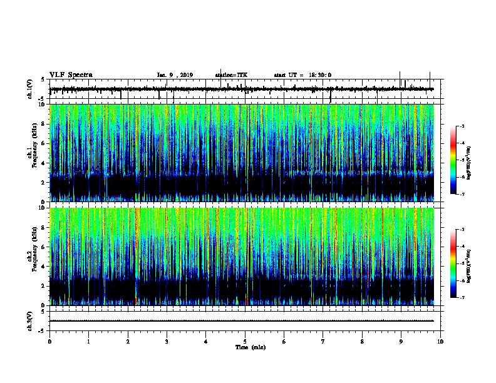This screenshot has height=383, width=496.
Task: Select the date text 'Jan. 9, 2019'
Action: [x=175, y=75]
